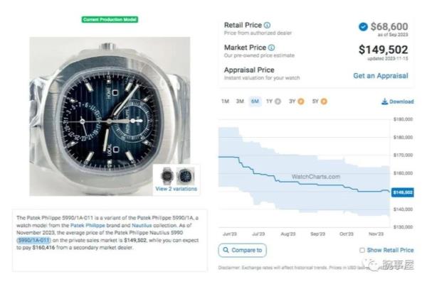Follow the Patek Philippe brand link

click(88, 226)
